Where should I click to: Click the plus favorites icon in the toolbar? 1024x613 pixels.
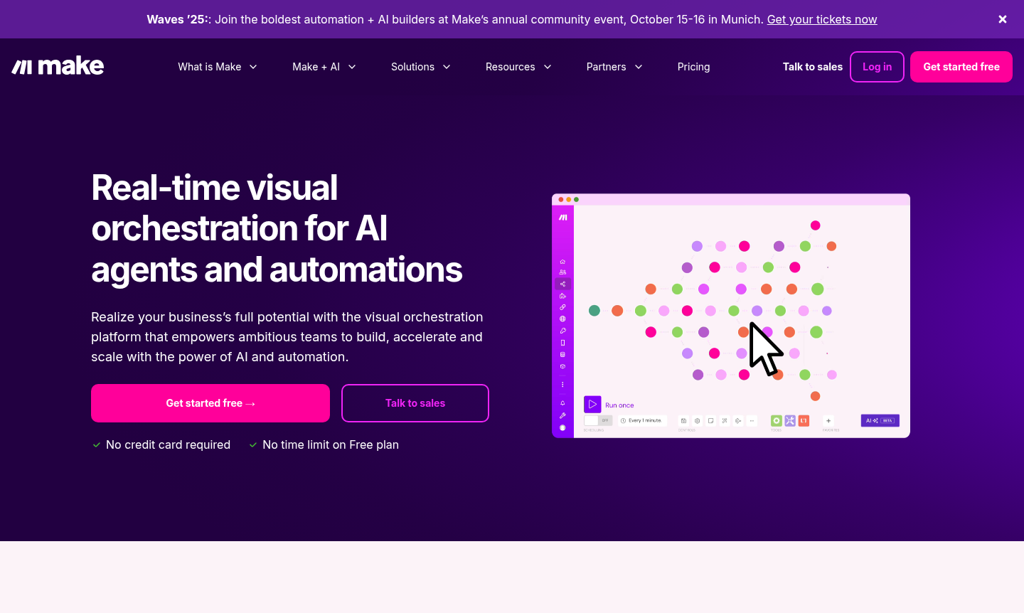tap(828, 421)
